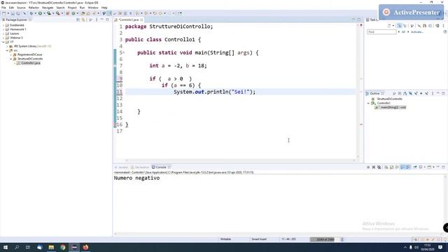
Task: Toggle Mark Occurrences in the main toolbar
Action: click(x=109, y=13)
